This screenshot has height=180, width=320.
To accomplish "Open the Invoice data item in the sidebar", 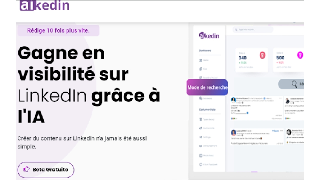I will (x=207, y=128).
